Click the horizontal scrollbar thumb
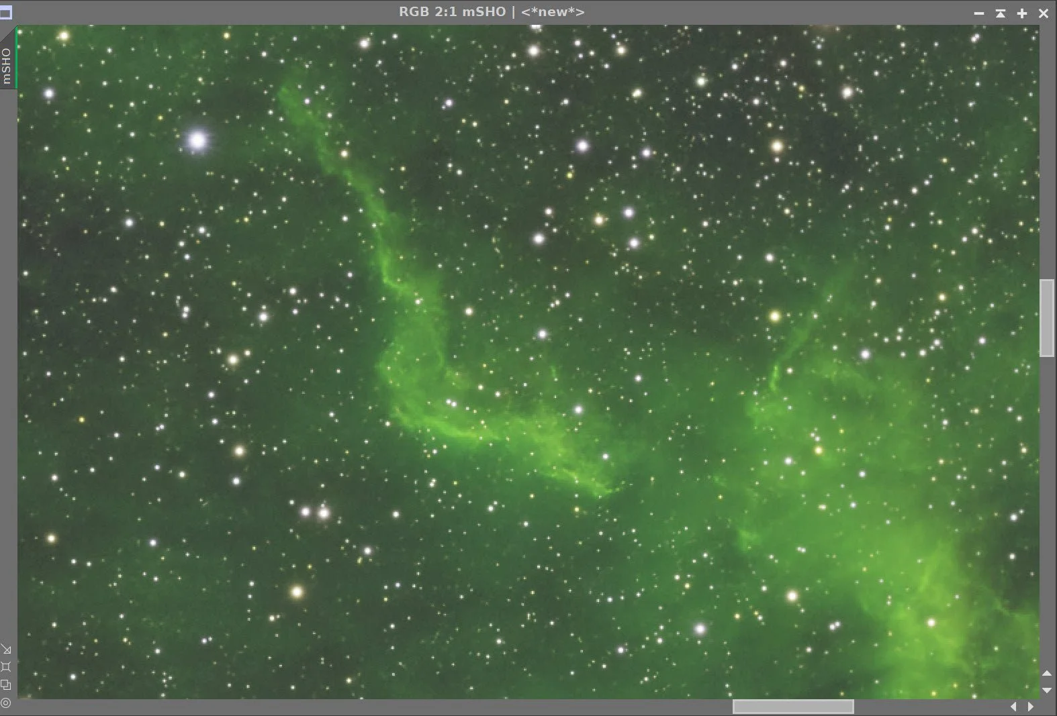 [793, 707]
